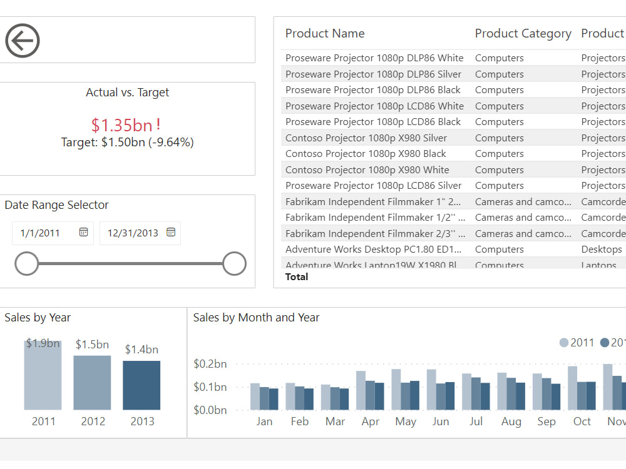Sort by the Product Name column header

[325, 33]
